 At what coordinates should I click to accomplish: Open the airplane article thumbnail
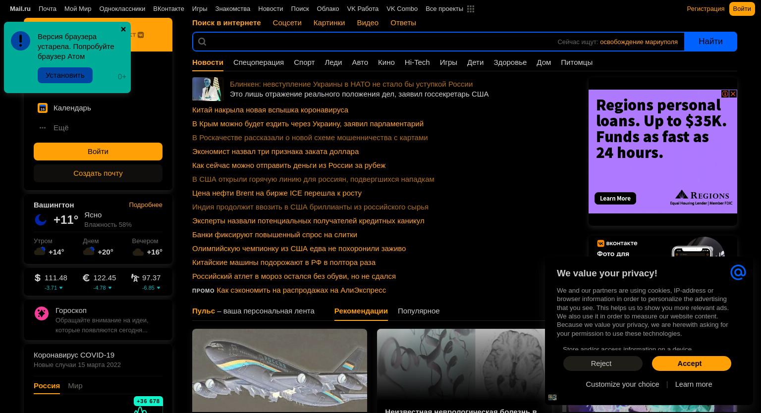click(x=279, y=370)
